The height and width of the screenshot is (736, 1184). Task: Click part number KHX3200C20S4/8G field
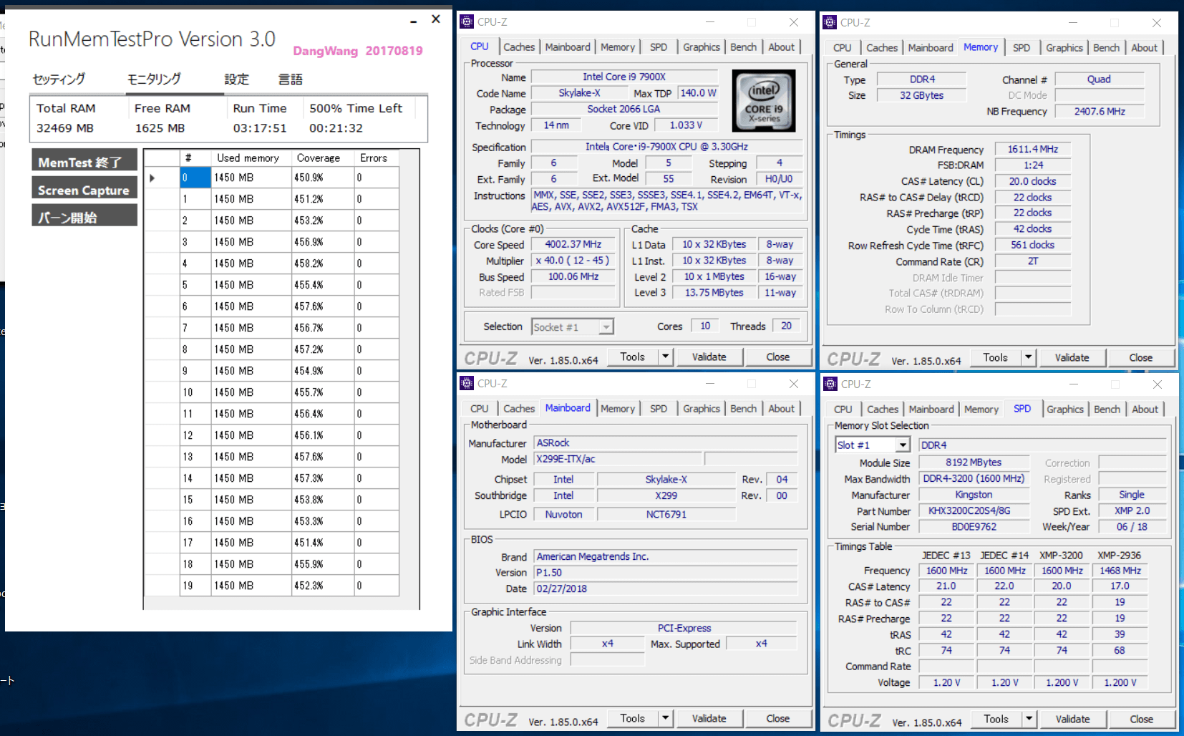click(974, 510)
